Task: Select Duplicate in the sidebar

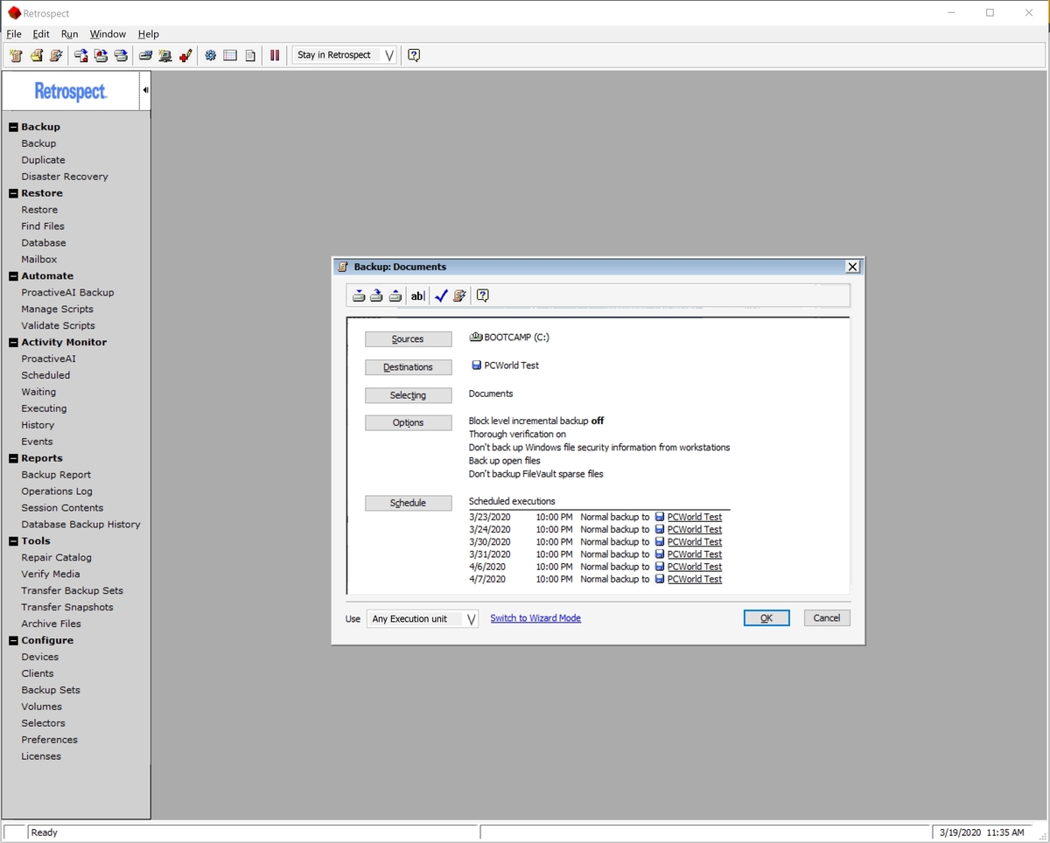Action: pos(44,160)
